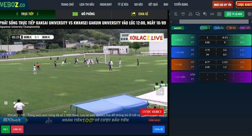Image resolution: width=252 pixels, height=136 pixels.
Task: Toggle the TÀI XỈU odds filter
Action: click(232, 28)
